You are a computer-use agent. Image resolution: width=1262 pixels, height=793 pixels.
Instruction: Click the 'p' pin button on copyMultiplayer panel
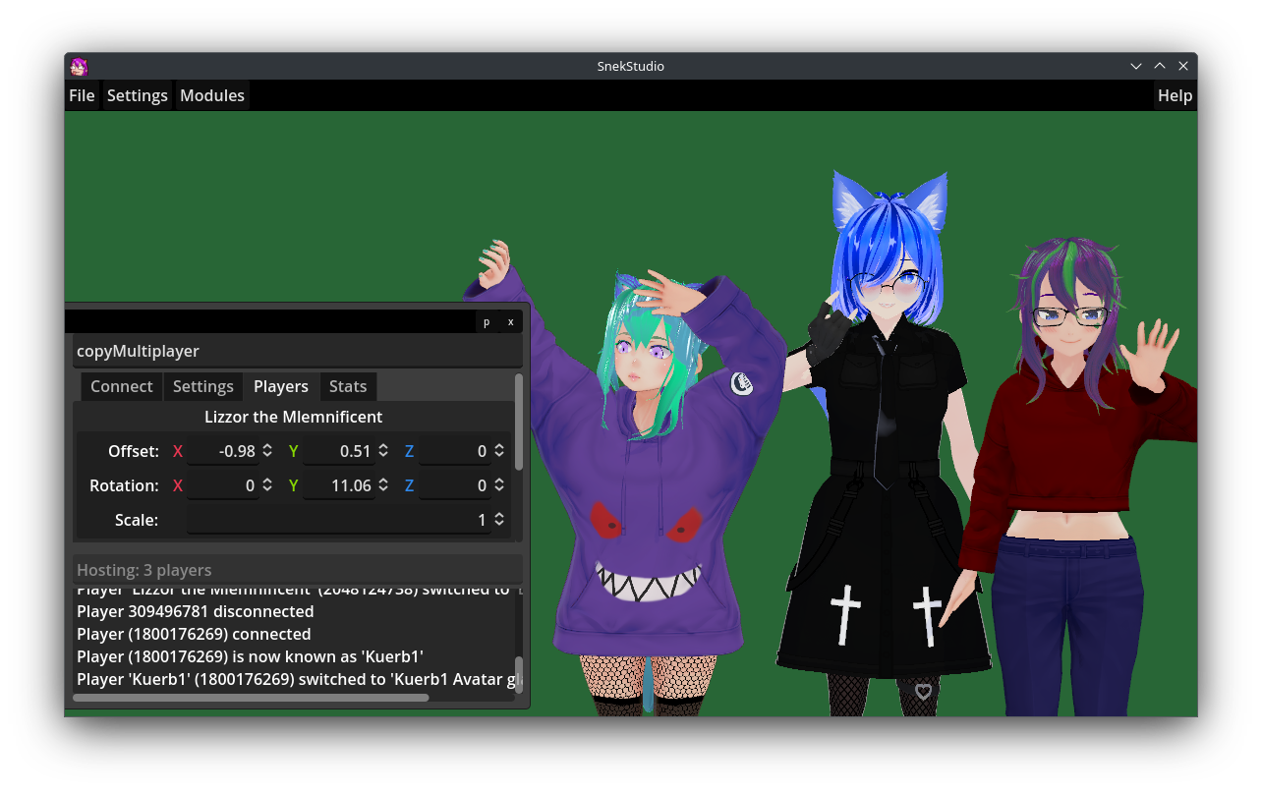(487, 322)
